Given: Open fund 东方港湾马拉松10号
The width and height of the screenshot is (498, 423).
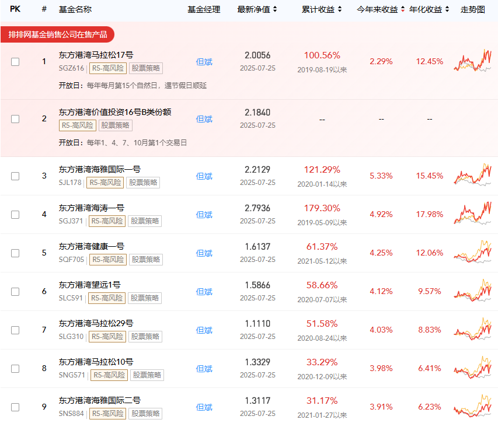Looking at the screenshot, I should pyautogui.click(x=96, y=362).
